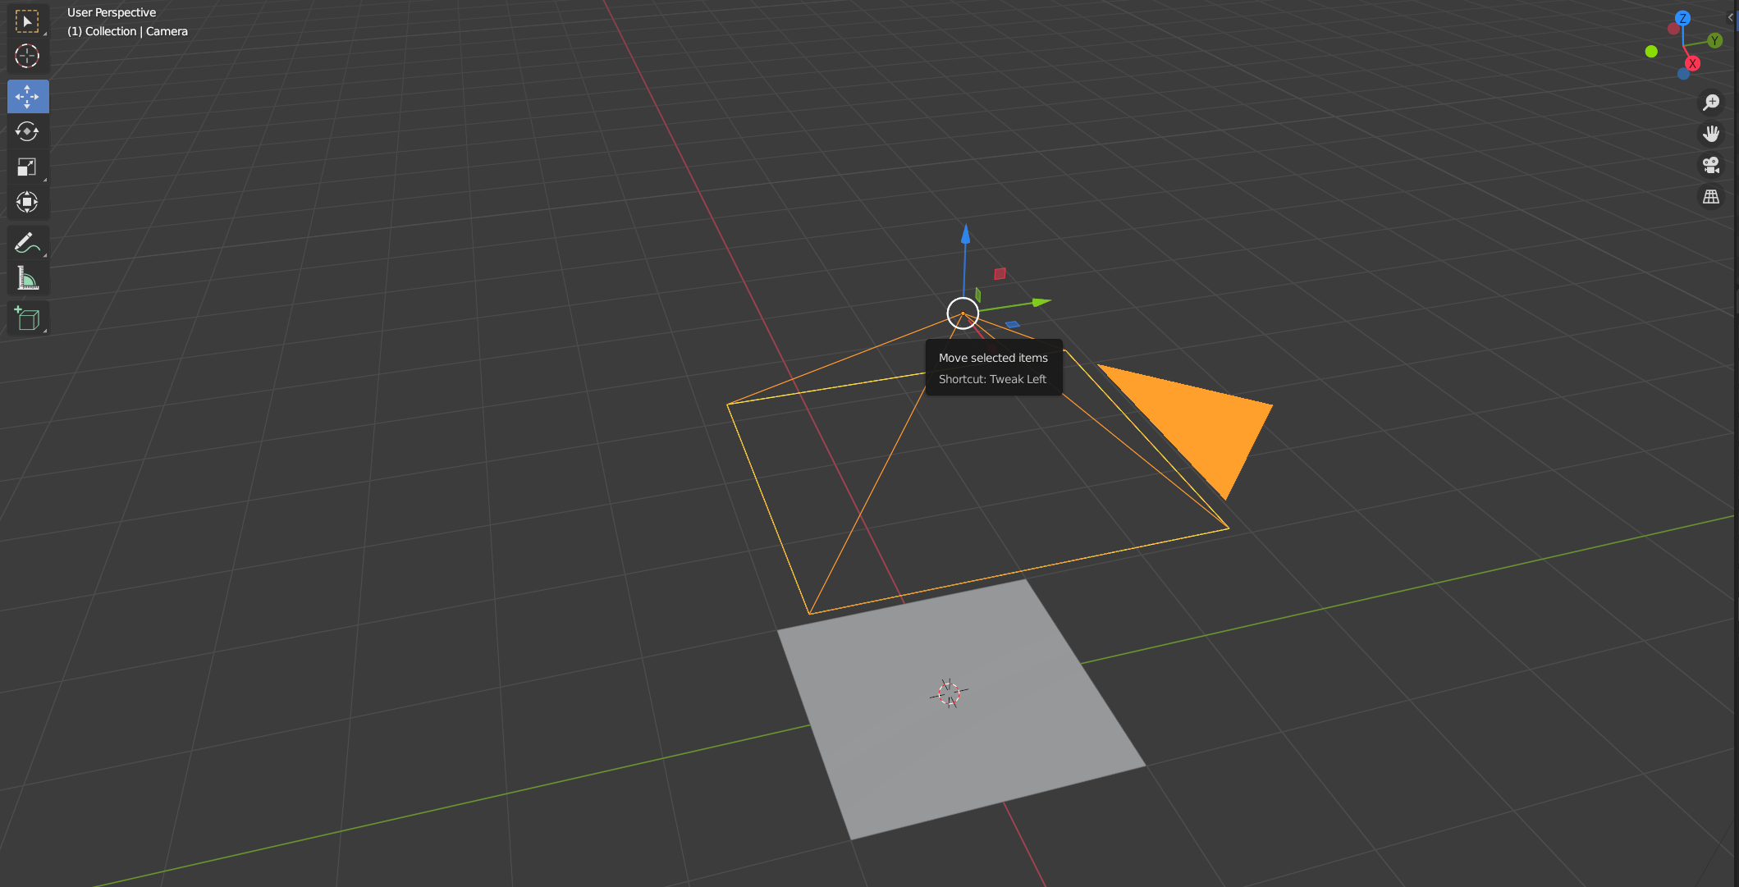The height and width of the screenshot is (887, 1739).
Task: Activate the Measure ruler tool
Action: tap(27, 279)
